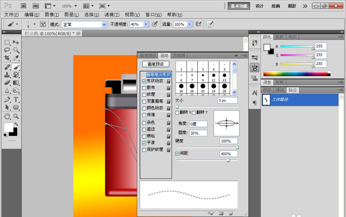346x217 pixels.
Task: Enable the 散布 brush option
Action: 144,88
